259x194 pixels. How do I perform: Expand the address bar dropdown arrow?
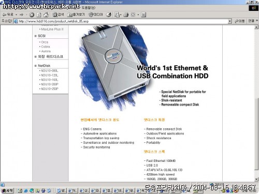pos(229,21)
